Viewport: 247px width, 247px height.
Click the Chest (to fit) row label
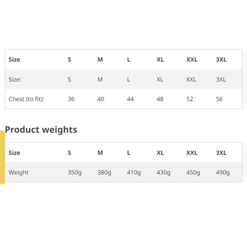click(x=26, y=99)
